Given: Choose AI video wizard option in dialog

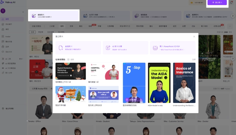Looking at the screenshot, I should click(x=125, y=48).
